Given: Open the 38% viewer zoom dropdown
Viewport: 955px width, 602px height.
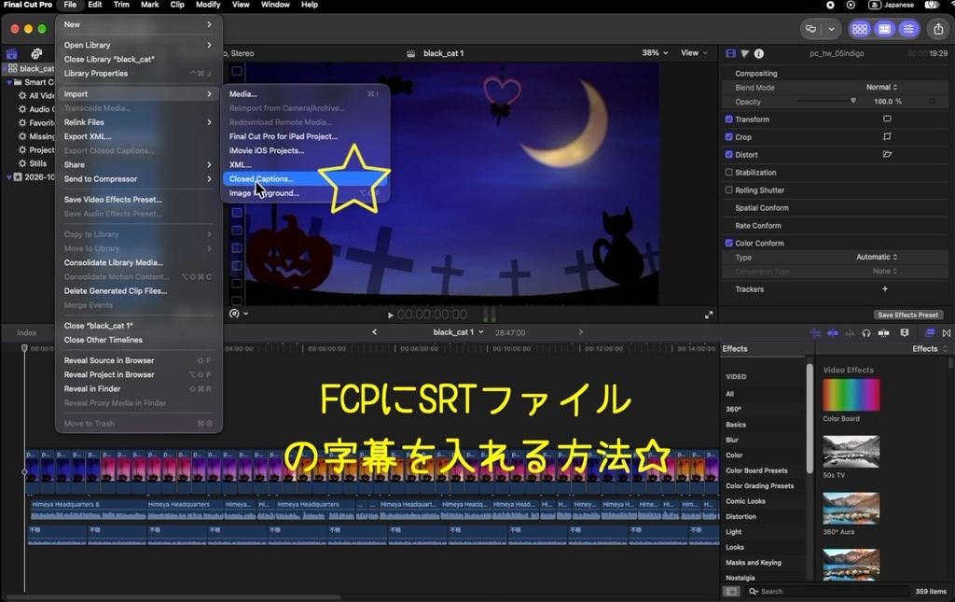Looking at the screenshot, I should pyautogui.click(x=655, y=53).
